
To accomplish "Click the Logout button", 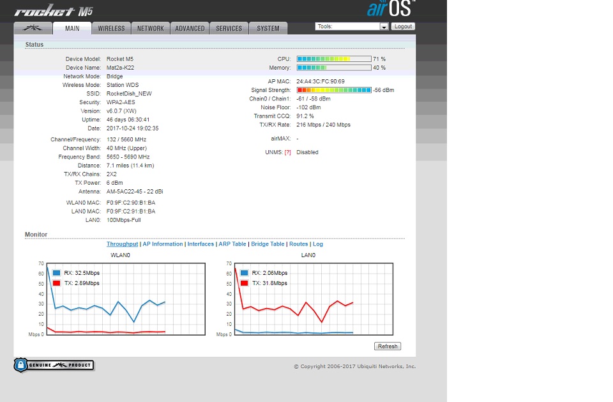I will (403, 27).
